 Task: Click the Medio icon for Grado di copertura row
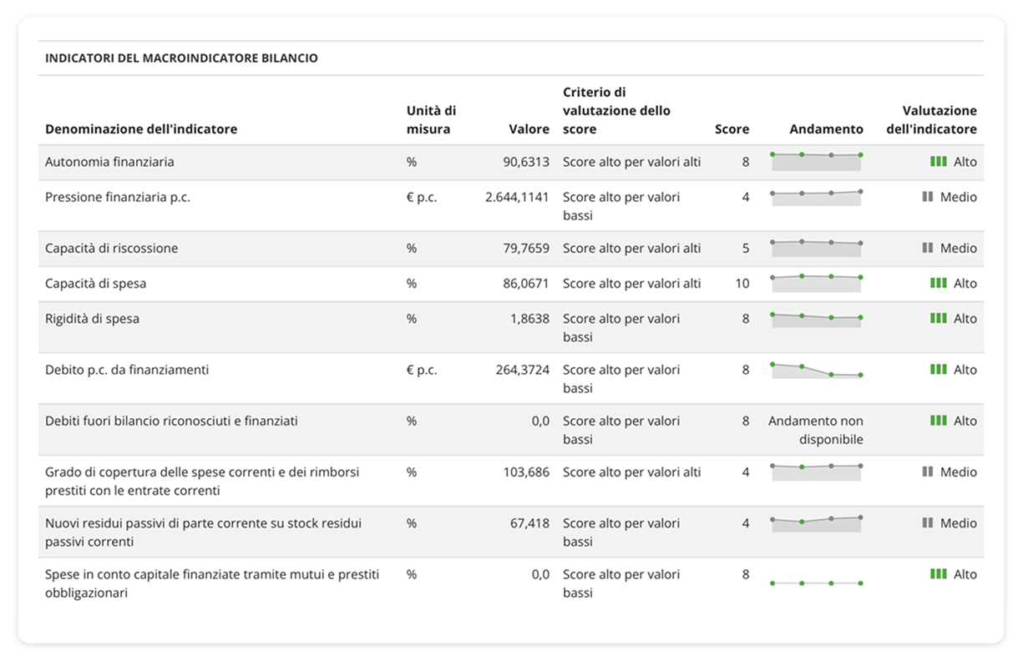[x=927, y=472]
